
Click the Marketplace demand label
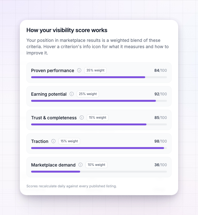click(53, 165)
